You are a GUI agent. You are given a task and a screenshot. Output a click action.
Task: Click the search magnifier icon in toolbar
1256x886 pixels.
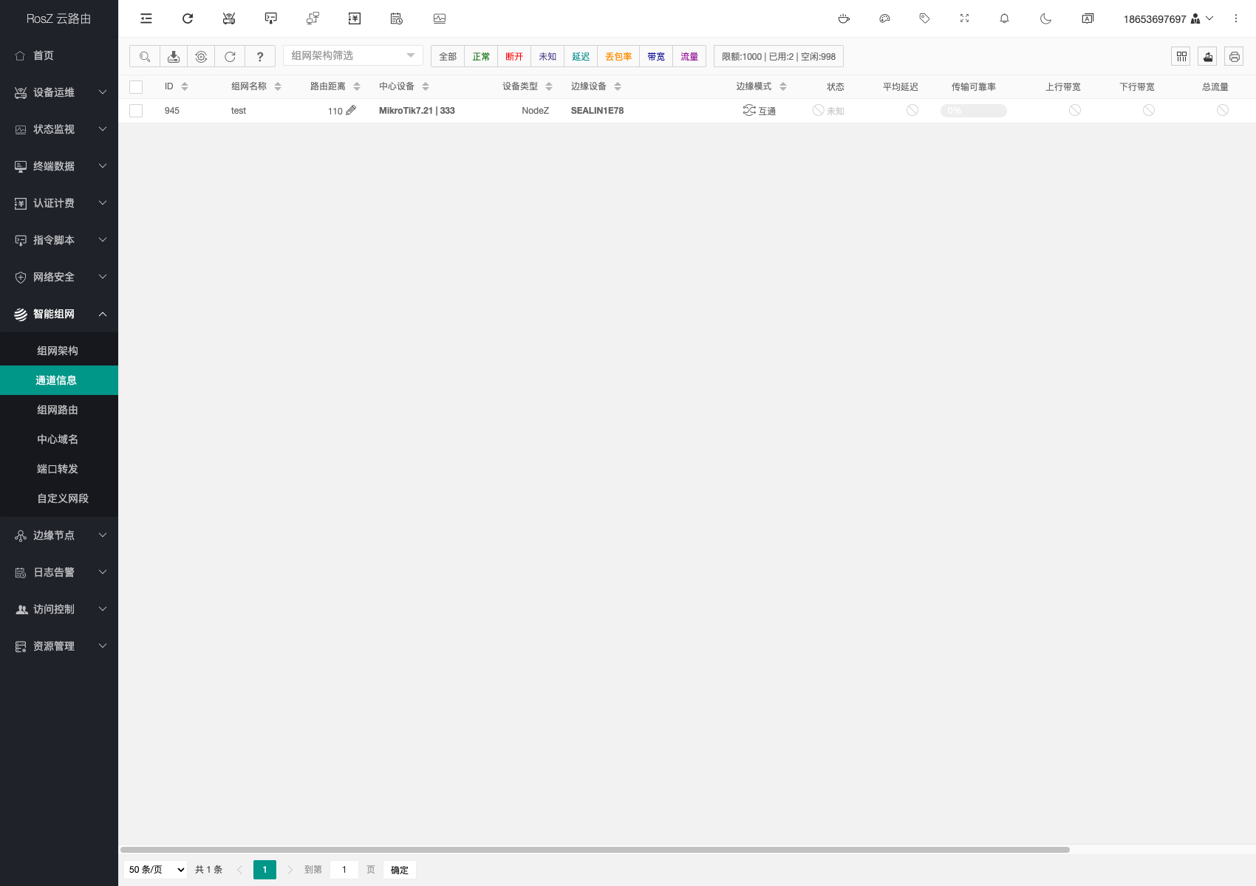[x=145, y=56]
